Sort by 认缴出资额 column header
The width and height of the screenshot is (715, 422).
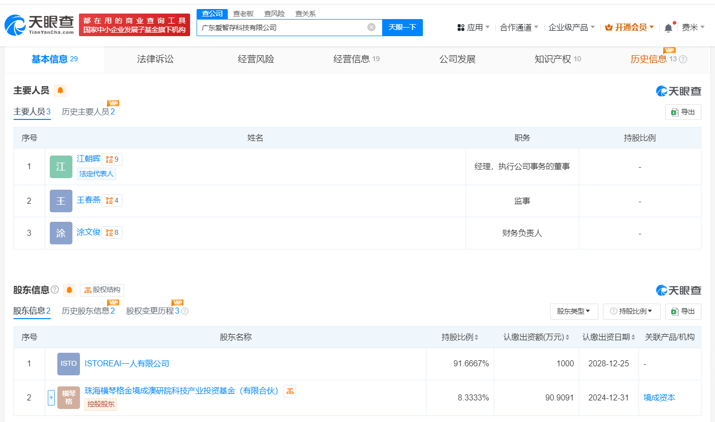tap(536, 337)
